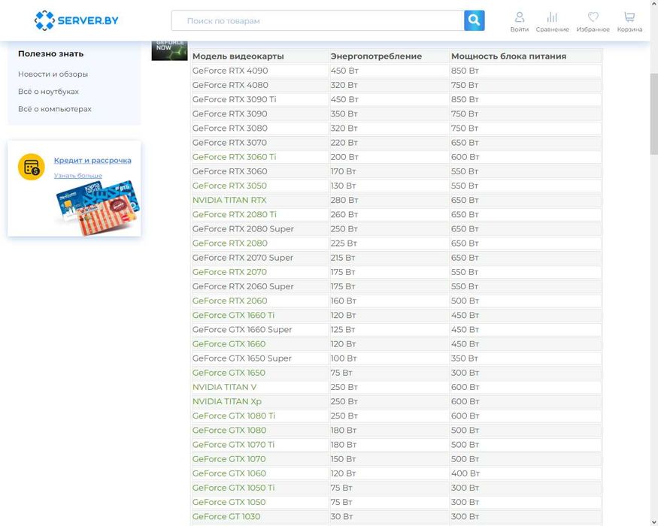Click the yellow credit wallet icon
The image size is (658, 526).
(x=31, y=167)
